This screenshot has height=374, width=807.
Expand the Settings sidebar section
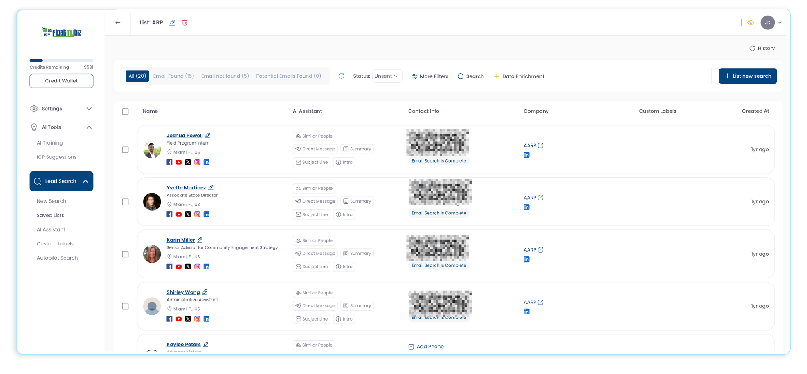(61, 109)
